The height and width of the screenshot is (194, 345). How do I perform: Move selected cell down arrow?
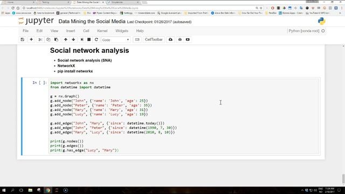[73, 39]
